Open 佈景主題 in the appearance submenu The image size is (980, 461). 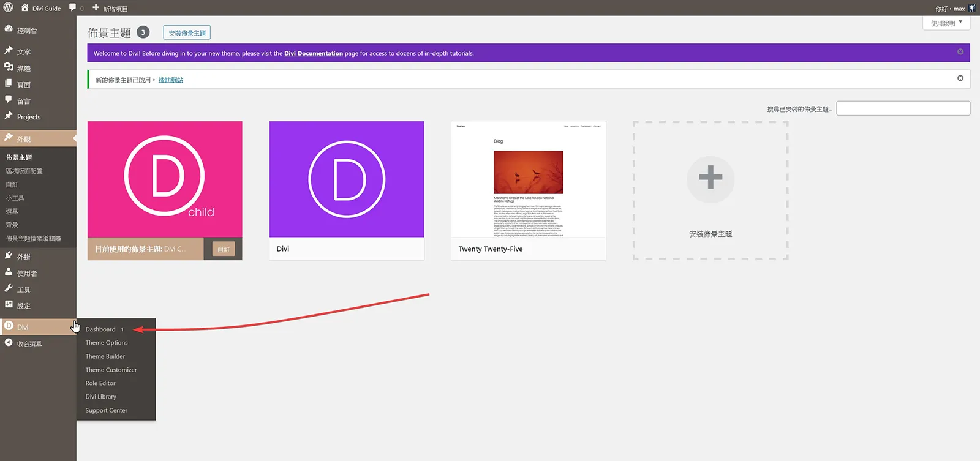click(x=19, y=157)
